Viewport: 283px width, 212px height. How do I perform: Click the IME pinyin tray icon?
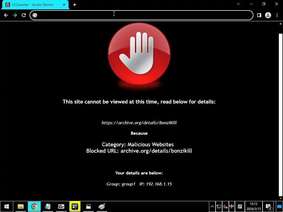pos(240,206)
